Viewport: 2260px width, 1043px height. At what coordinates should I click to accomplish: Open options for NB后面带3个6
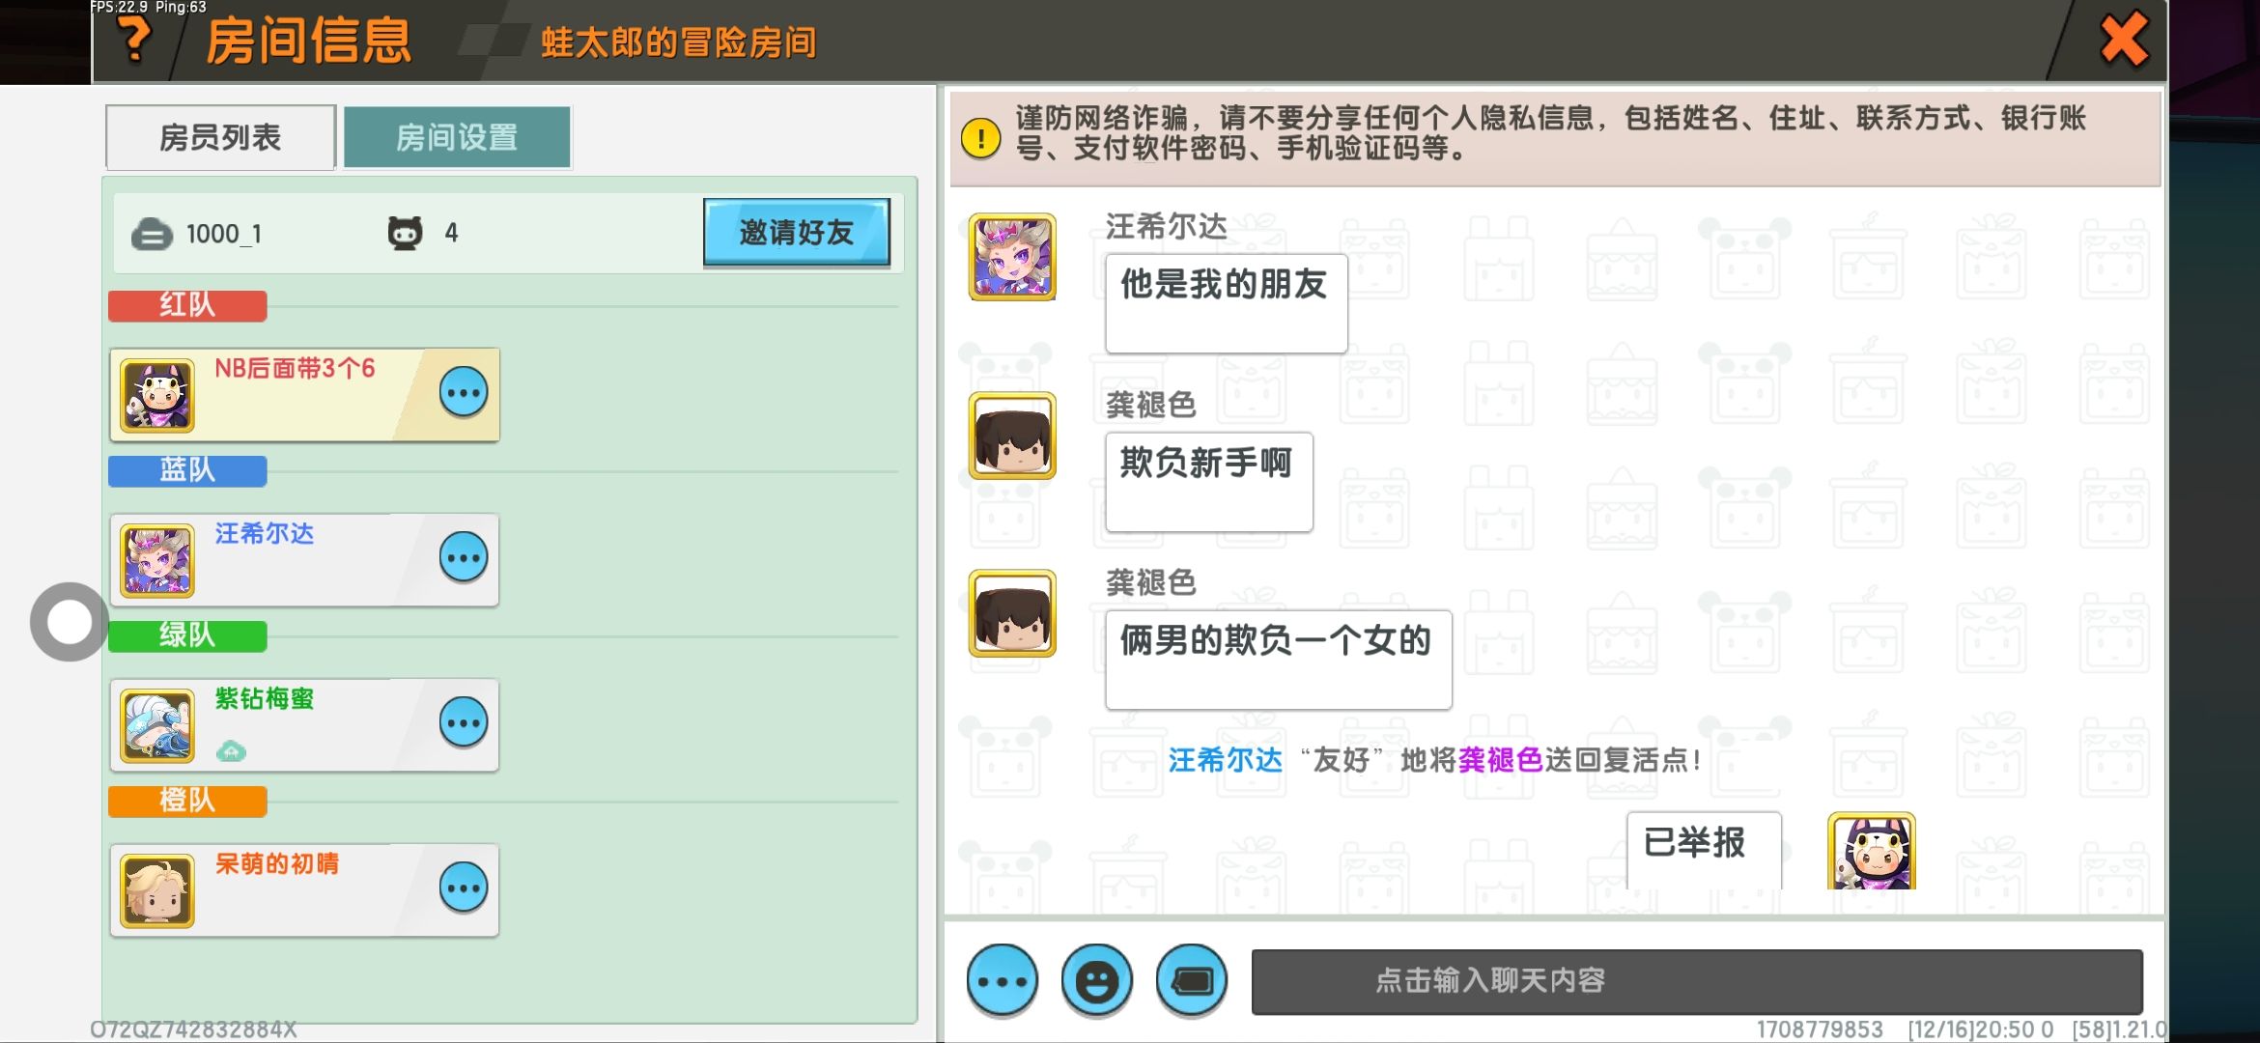(464, 393)
